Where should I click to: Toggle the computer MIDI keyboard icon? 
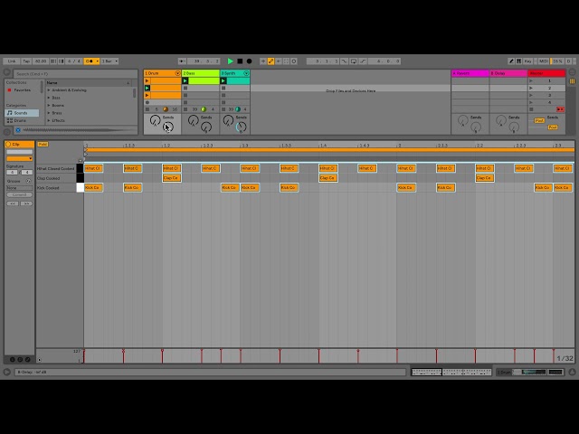tap(518, 61)
